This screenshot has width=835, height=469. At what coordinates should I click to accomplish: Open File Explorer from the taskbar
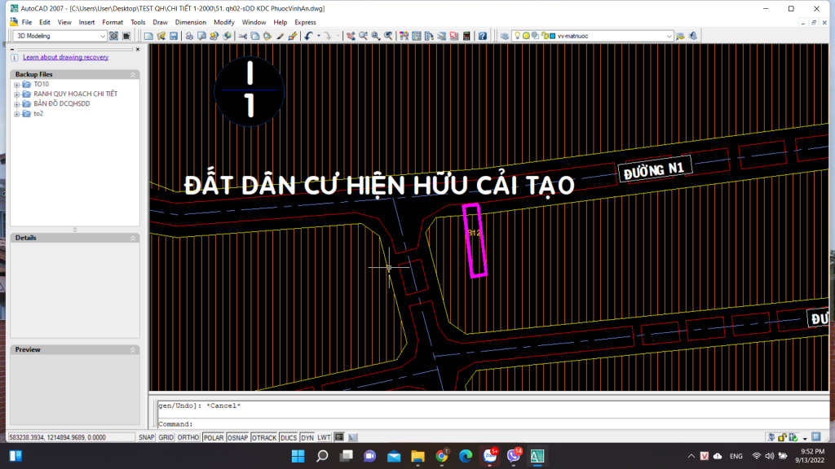(417, 456)
